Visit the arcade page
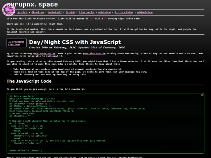The image size is (211, 158). click(x=70, y=12)
